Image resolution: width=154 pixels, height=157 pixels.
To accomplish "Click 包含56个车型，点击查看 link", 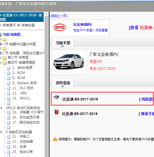I will pos(90,30).
